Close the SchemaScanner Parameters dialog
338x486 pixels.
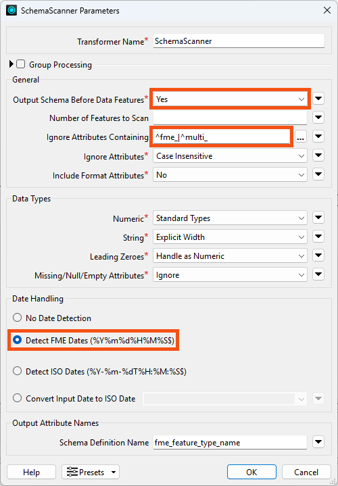(327, 11)
